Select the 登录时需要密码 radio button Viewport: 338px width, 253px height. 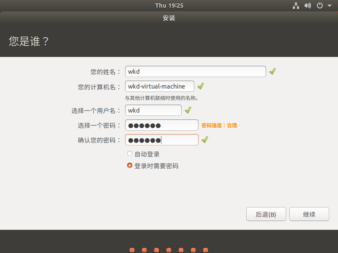[130, 165]
